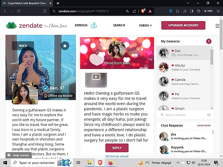Click the SERIOUS menu item
223x167 pixels.
(81, 25)
